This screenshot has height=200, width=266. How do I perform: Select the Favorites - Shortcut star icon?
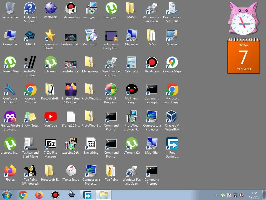point(51,35)
